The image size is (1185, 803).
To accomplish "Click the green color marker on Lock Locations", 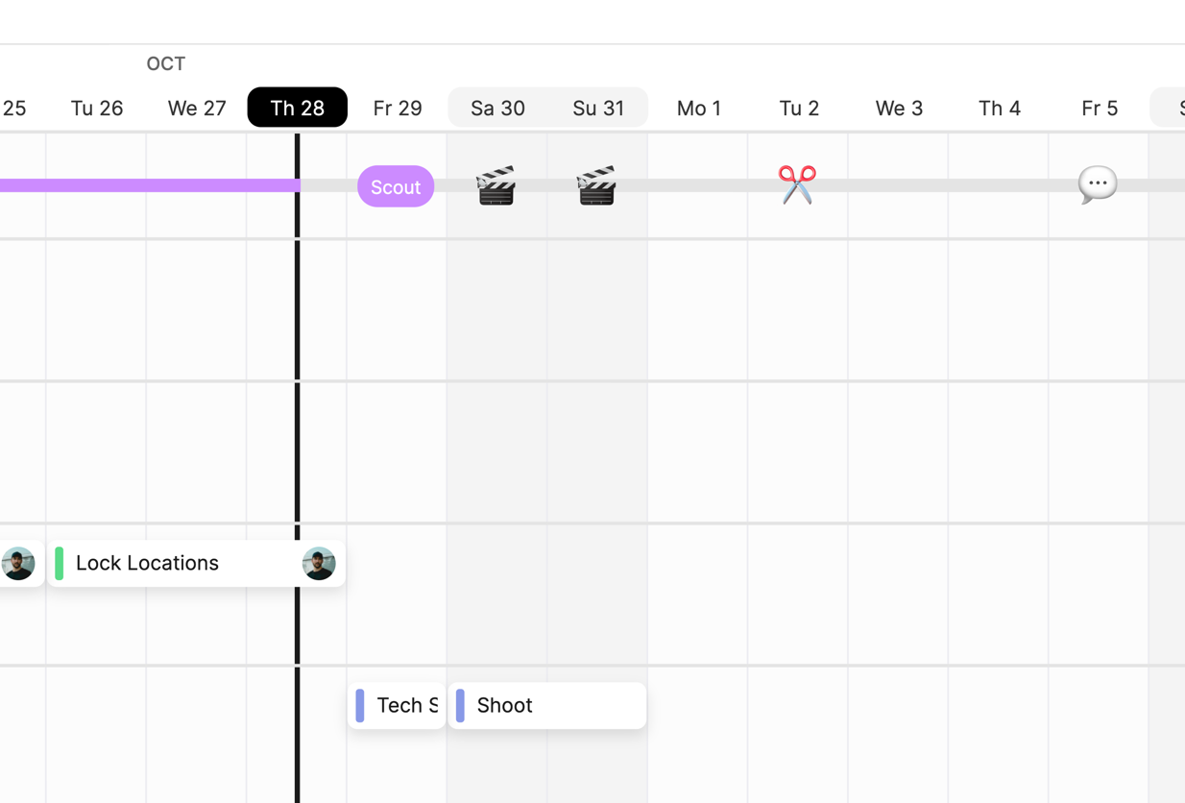I will (60, 564).
